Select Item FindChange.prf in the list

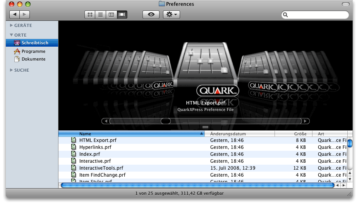click(203, 175)
